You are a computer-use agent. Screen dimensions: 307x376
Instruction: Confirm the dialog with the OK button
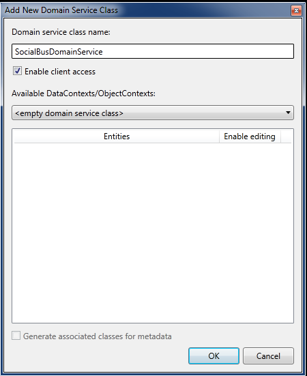tap(214, 356)
